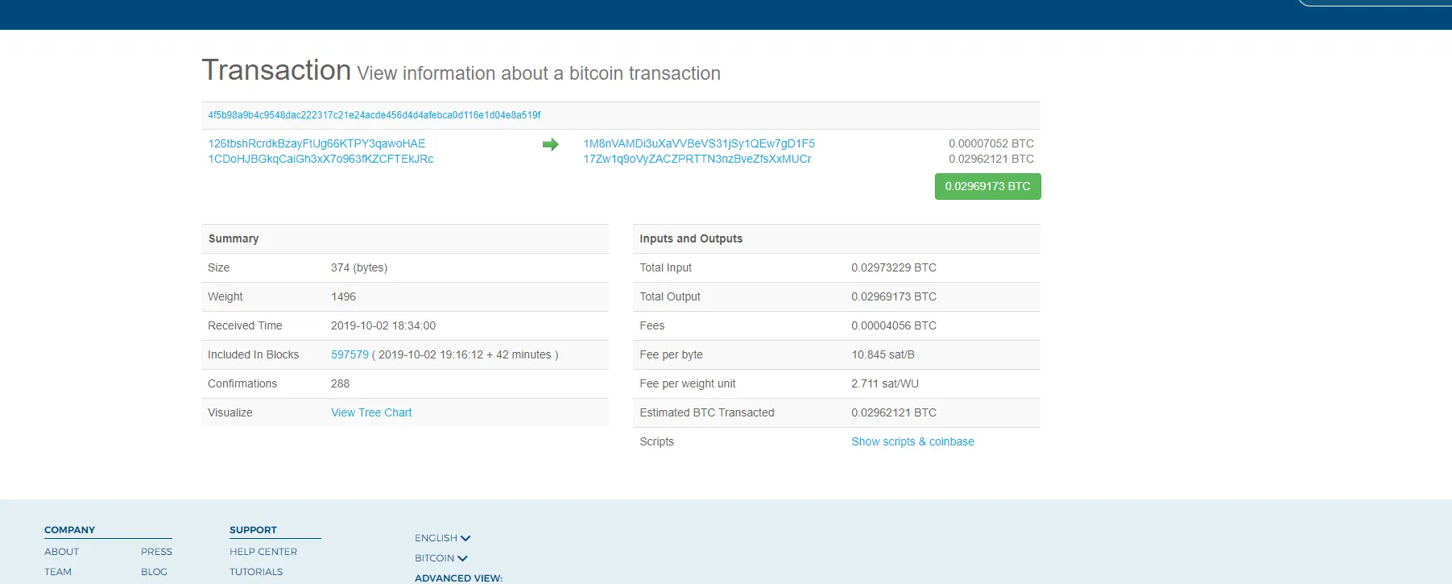Image resolution: width=1452 pixels, height=584 pixels.
Task: Visit the TUTORIALS footer link
Action: [x=256, y=572]
